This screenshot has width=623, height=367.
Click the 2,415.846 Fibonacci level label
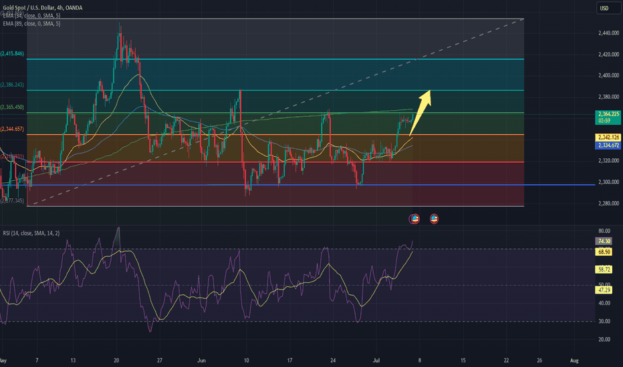(12, 53)
